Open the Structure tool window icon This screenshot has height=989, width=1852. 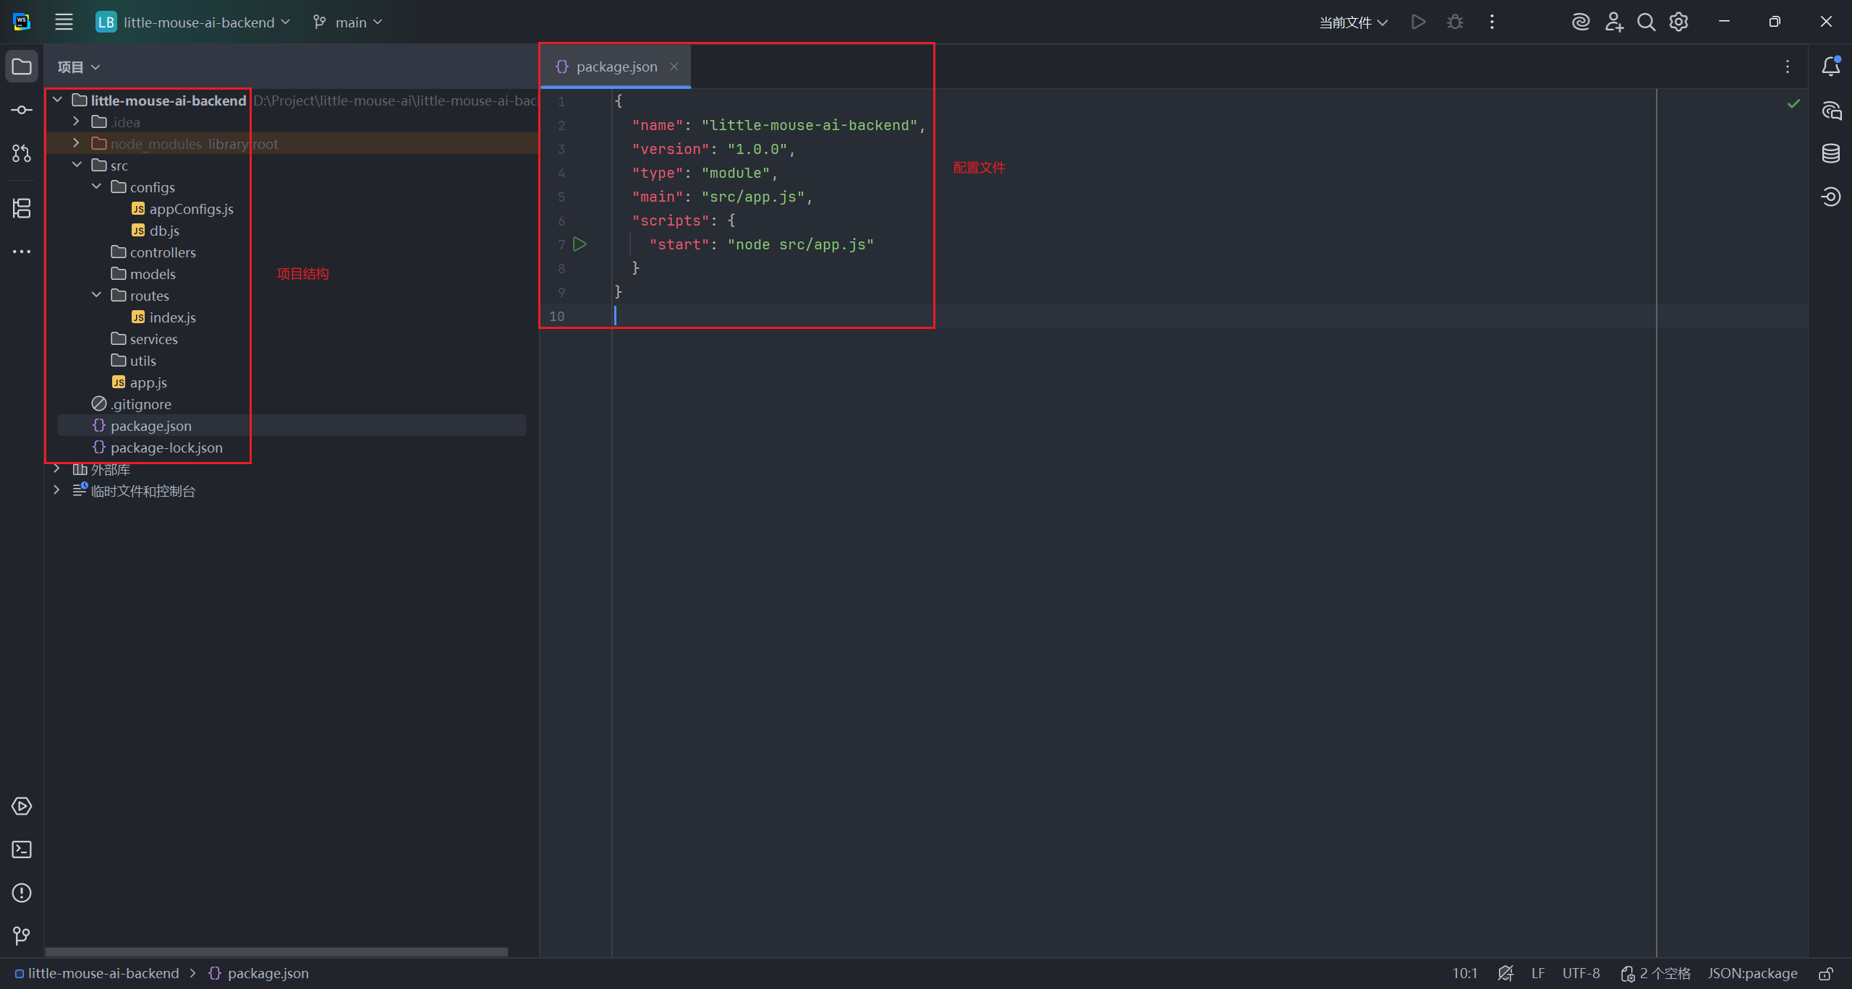[22, 208]
